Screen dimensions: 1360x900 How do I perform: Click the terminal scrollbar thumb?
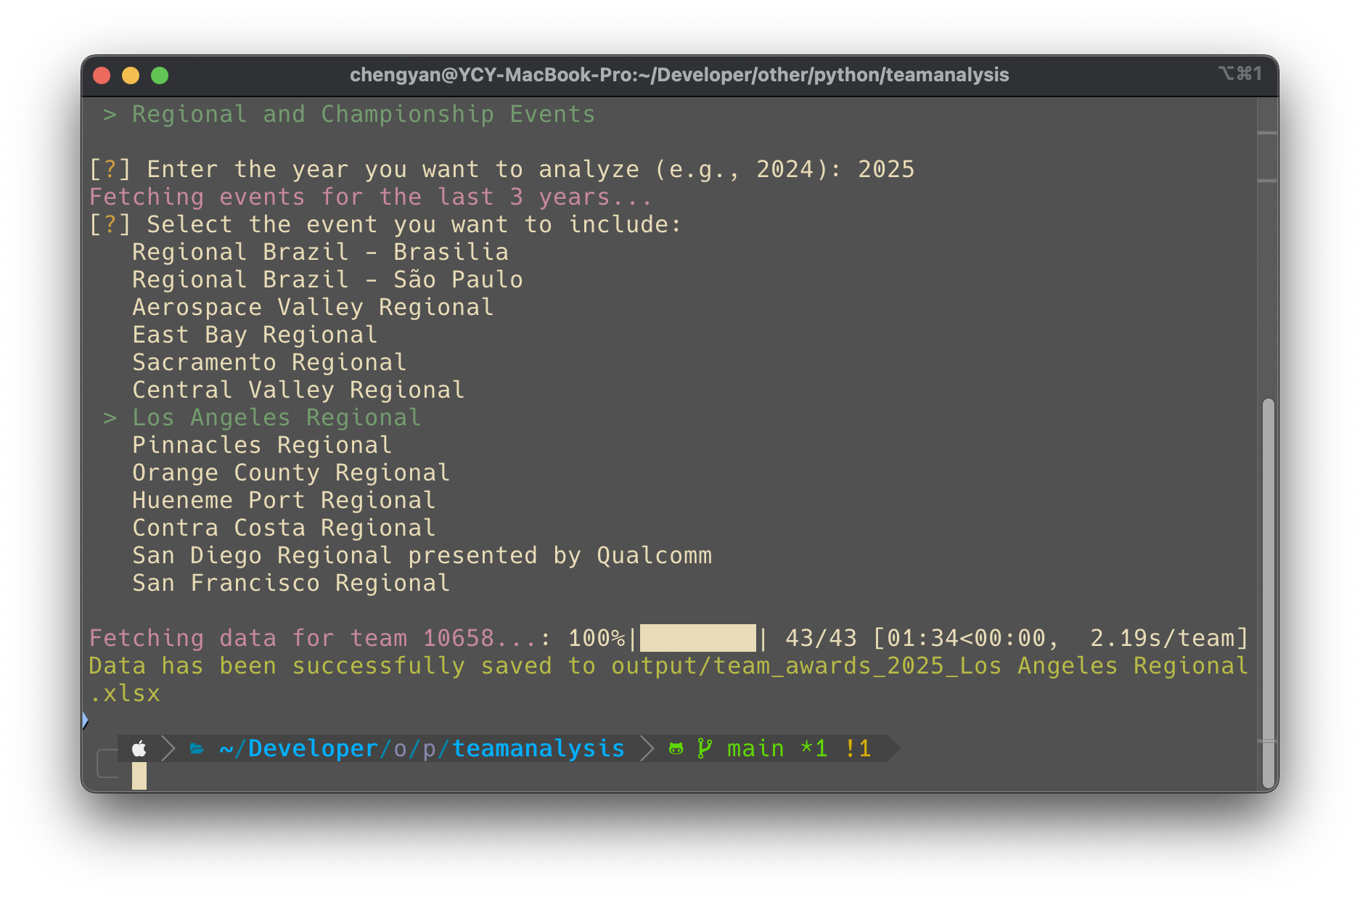[x=1268, y=593]
